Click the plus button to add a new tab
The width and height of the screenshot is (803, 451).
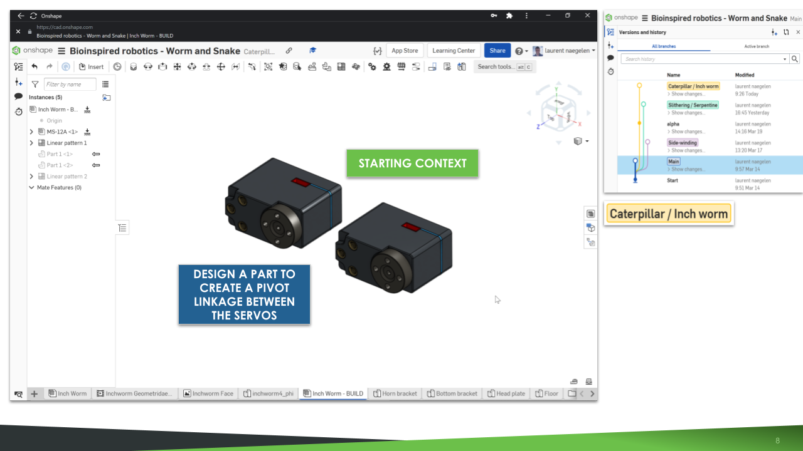tap(35, 393)
